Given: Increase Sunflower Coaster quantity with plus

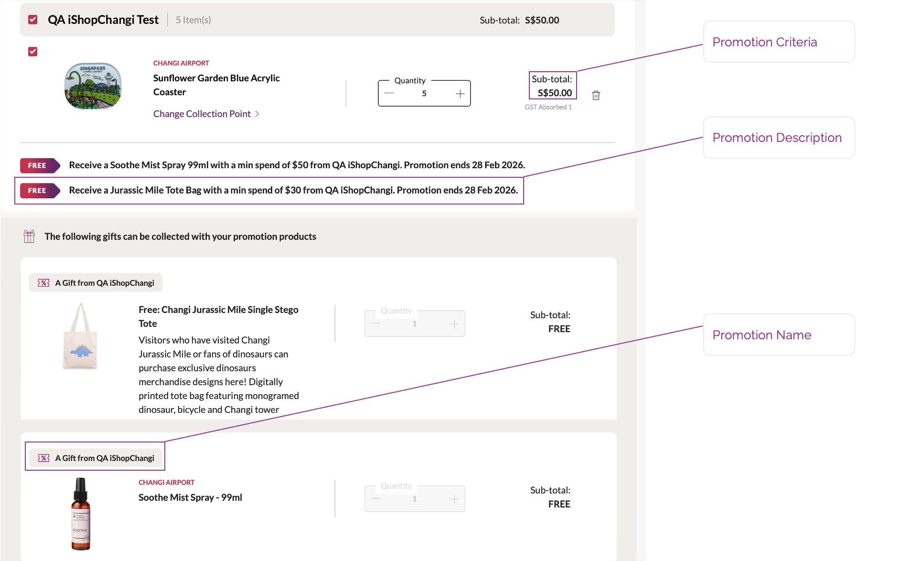Looking at the screenshot, I should [x=460, y=94].
